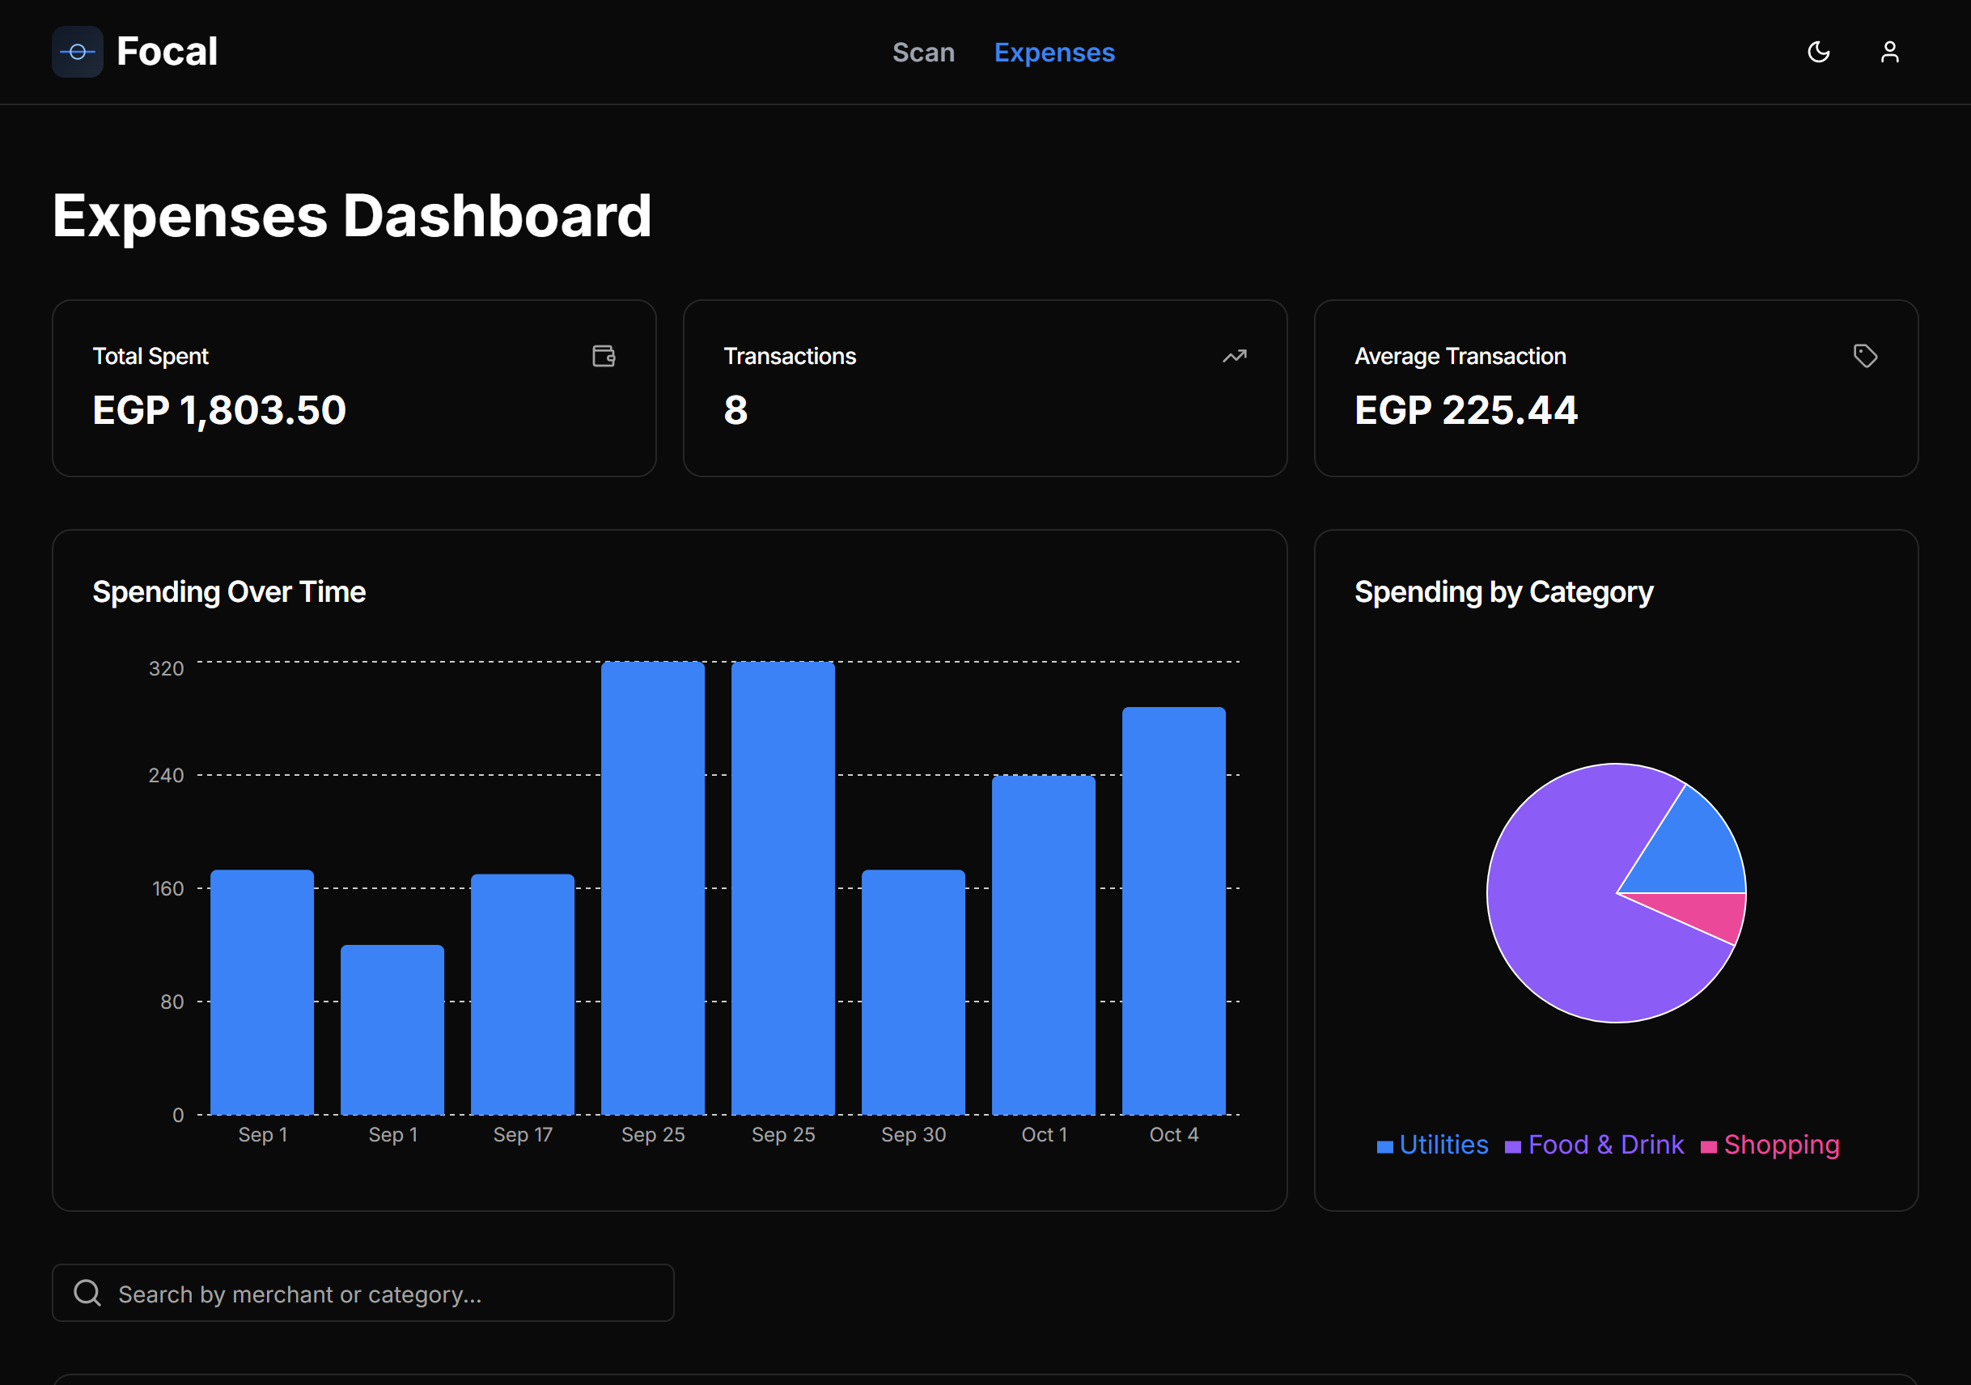
Task: Click the Sep 17 spending bar
Action: coord(523,994)
